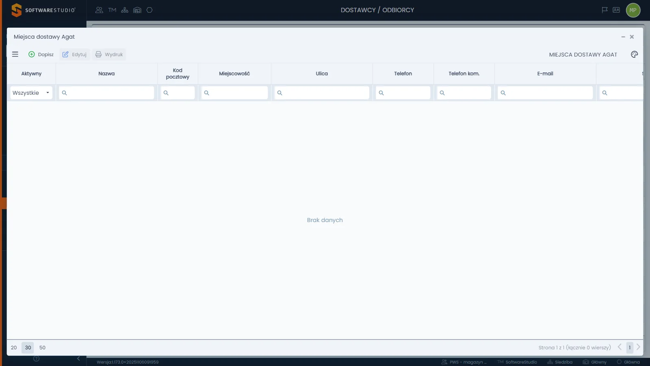Open the organization structure icon in top bar
Screen dimensions: 650x366
tap(125, 10)
